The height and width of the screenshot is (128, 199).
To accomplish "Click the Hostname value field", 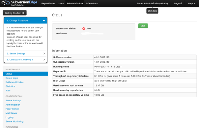I will tap(92, 34).
